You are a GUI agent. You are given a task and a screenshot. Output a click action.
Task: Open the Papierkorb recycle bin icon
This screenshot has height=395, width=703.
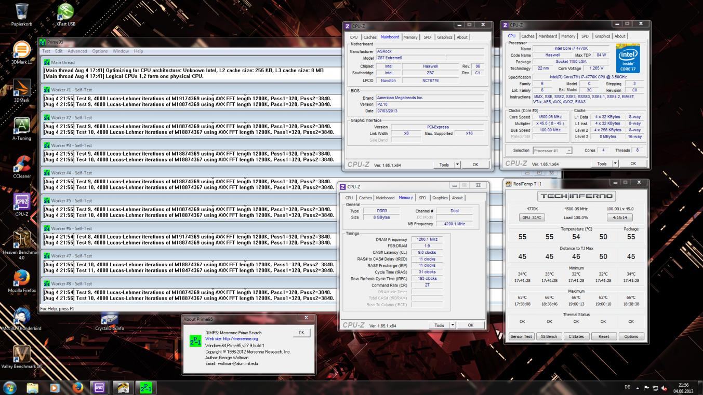pos(22,15)
